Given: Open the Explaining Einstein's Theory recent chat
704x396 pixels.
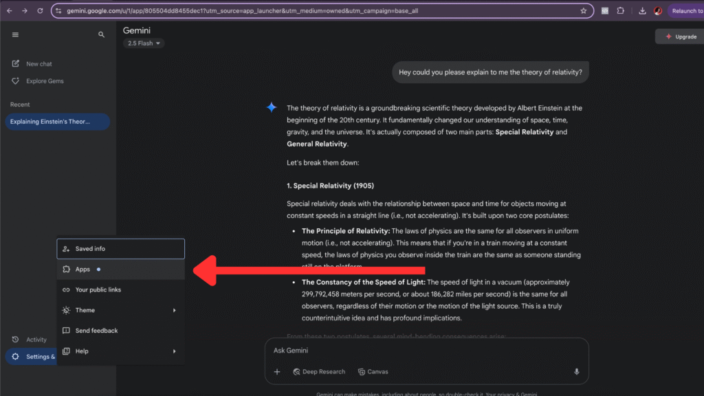Looking at the screenshot, I should click(58, 122).
